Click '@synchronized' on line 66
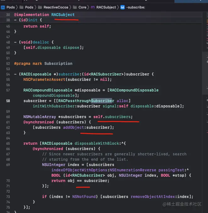The image size is (208, 213). point(48,149)
